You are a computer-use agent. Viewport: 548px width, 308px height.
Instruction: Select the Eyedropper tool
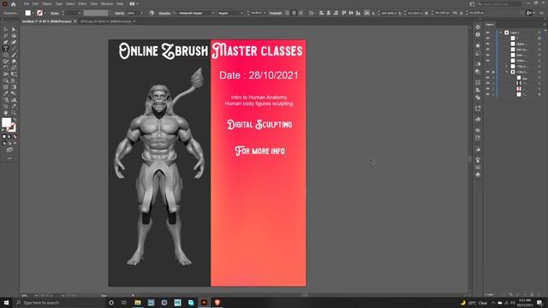[x=6, y=93]
